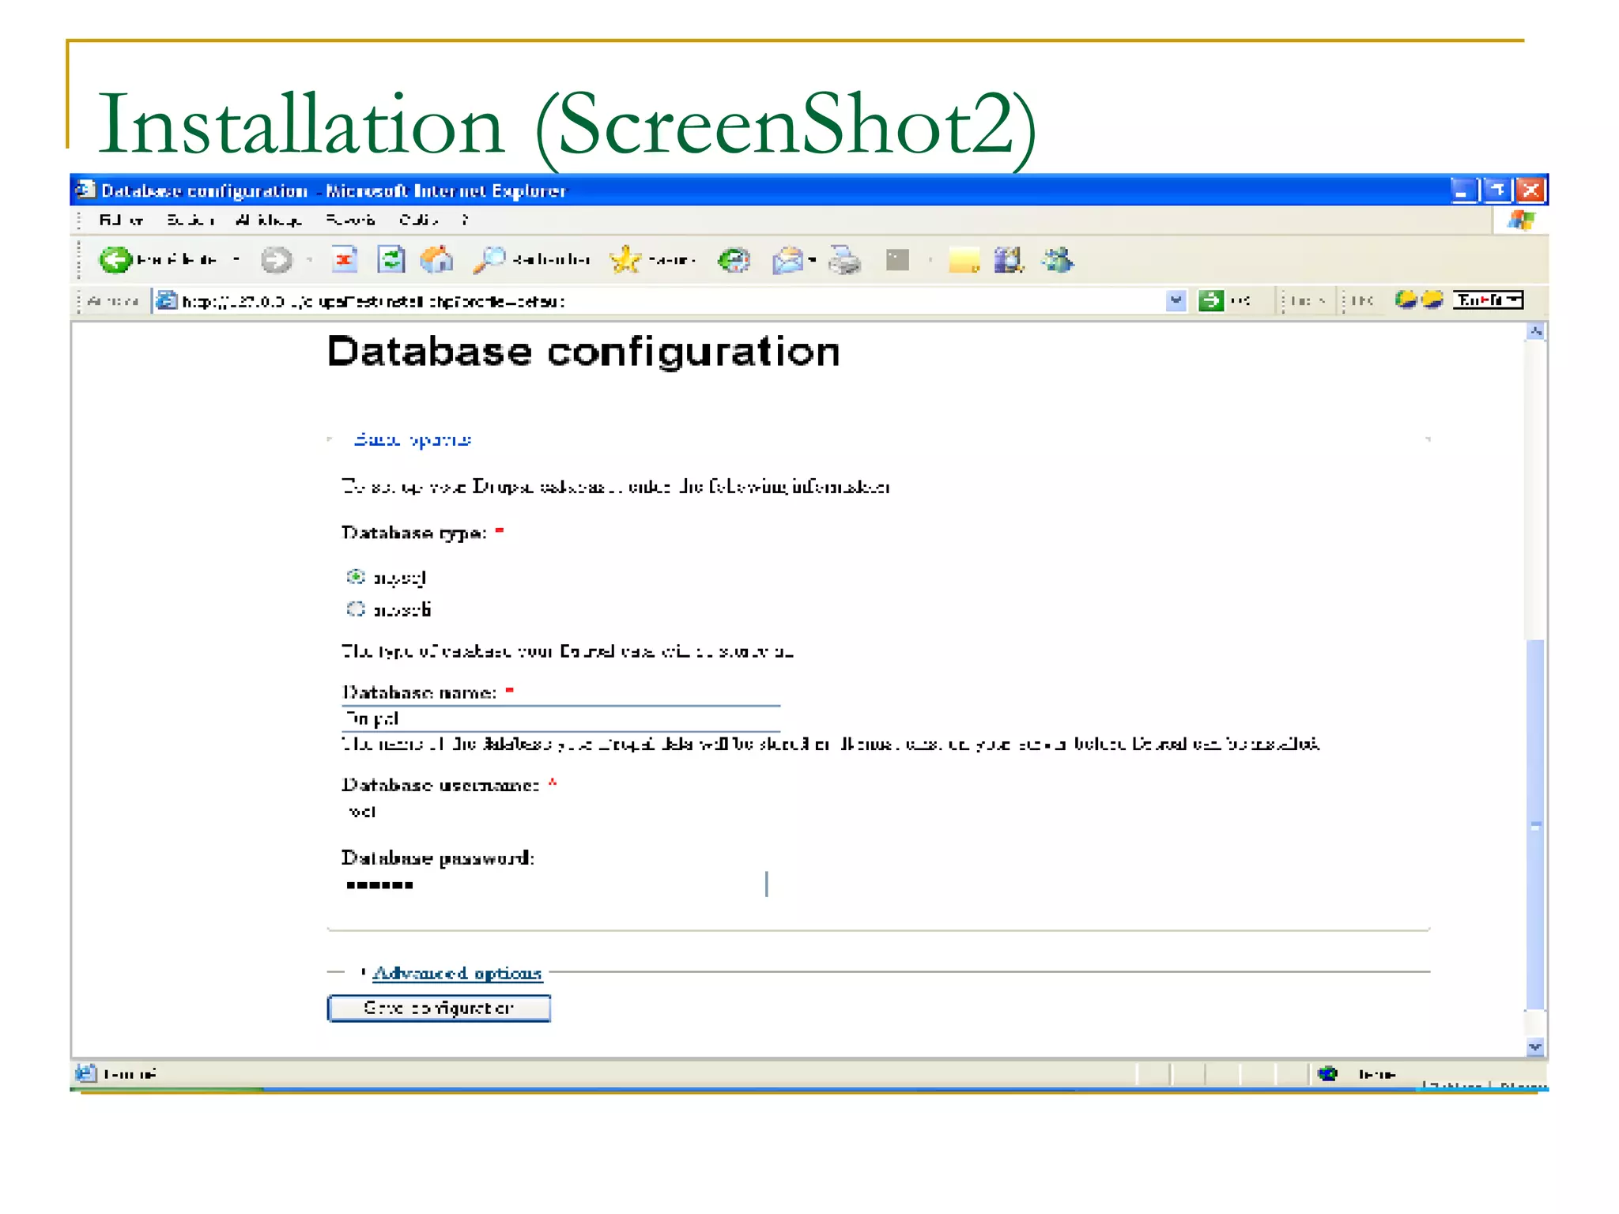The height and width of the screenshot is (1214, 1619).
Task: Expand the Advanced options section
Action: pos(457,973)
